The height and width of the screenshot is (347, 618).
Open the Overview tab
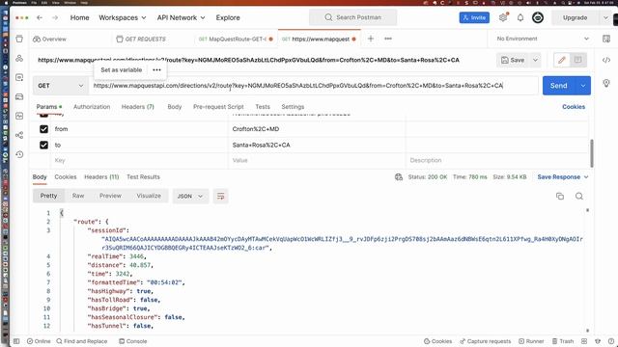[x=49, y=39]
